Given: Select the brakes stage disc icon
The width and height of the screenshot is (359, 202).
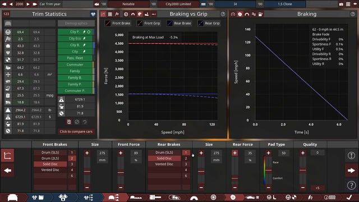Looking at the screenshot, I should click(x=233, y=198).
